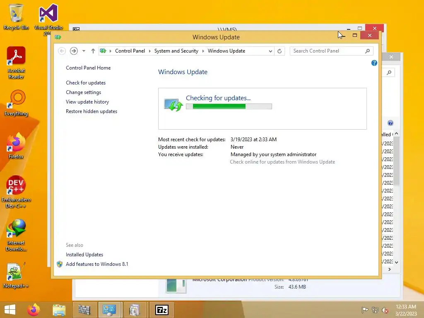Viewport: 424px width, 318px height.
Task: Select System and Security in the breadcrumb
Action: (176, 51)
